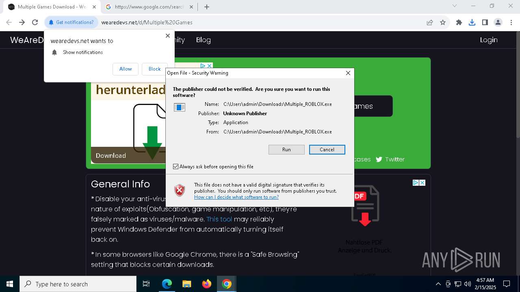
Task: Open the taskbar clock and date
Action: [x=485, y=284]
